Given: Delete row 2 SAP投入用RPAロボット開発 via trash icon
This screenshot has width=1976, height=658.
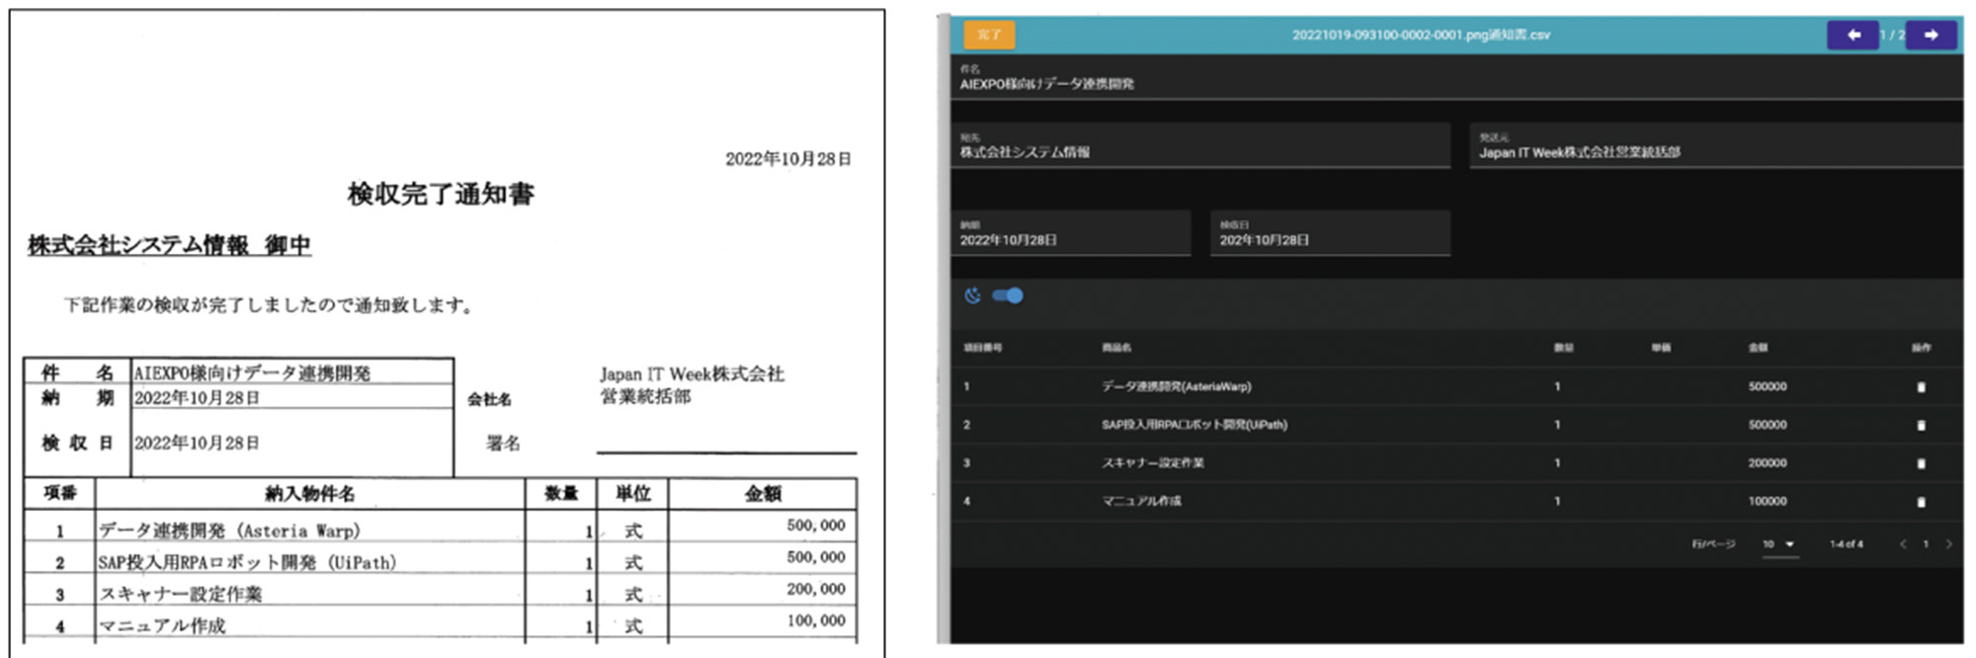Looking at the screenshot, I should (x=1921, y=425).
